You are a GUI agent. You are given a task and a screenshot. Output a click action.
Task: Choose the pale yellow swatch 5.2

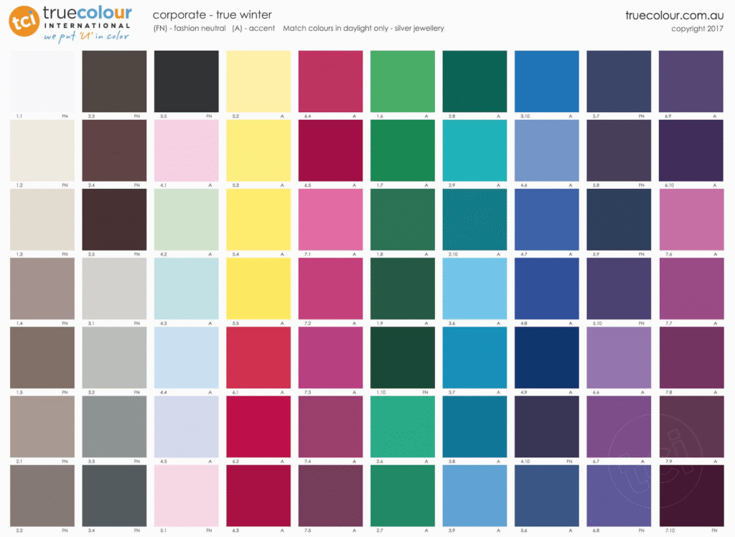(x=258, y=81)
